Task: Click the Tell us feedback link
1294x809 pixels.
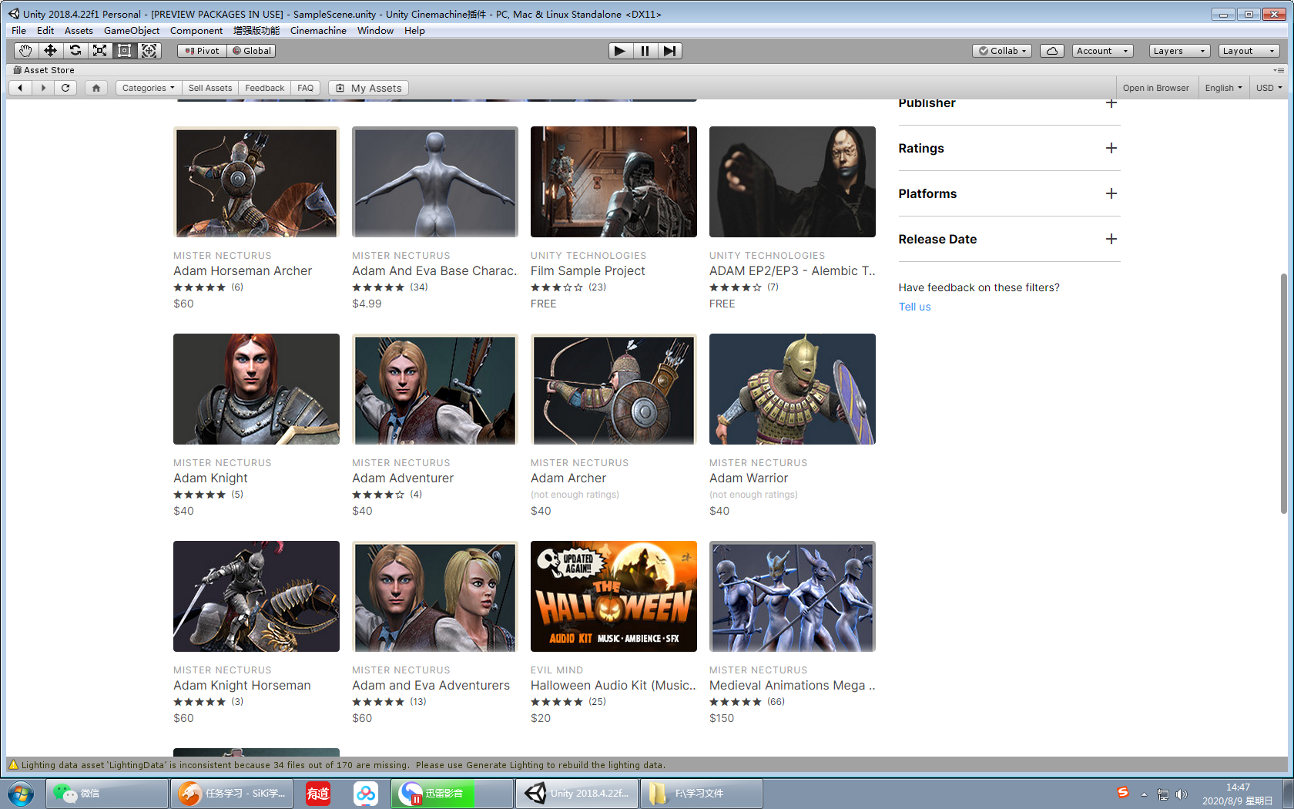Action: point(914,307)
